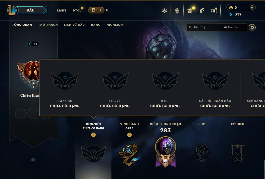Open the Collection lotus icon in top bar
The image size is (265, 179).
click(165, 11)
